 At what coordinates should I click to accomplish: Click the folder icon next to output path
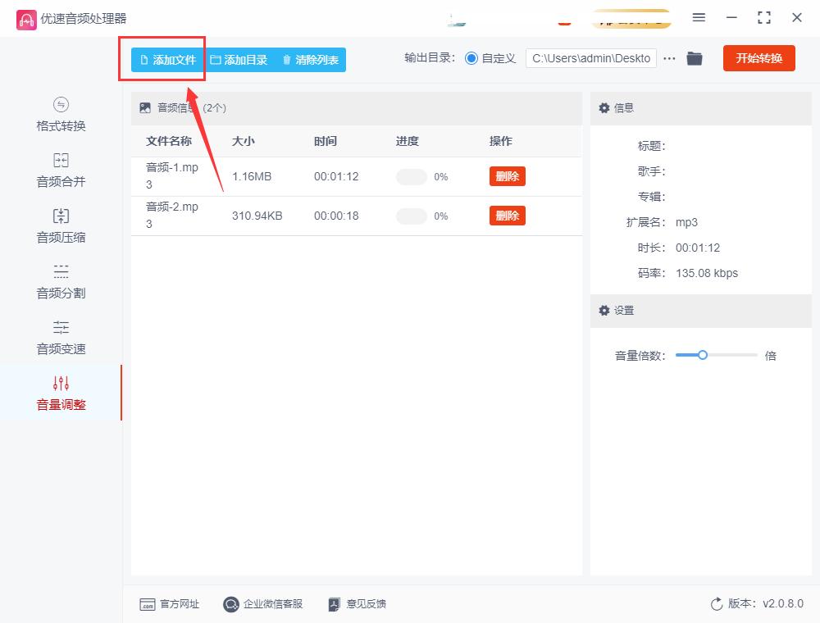[x=695, y=58]
